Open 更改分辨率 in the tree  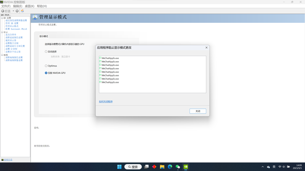(x=11, y=35)
